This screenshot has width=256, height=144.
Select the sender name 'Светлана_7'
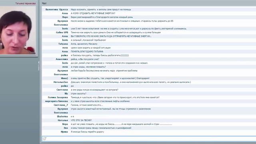point(61,105)
